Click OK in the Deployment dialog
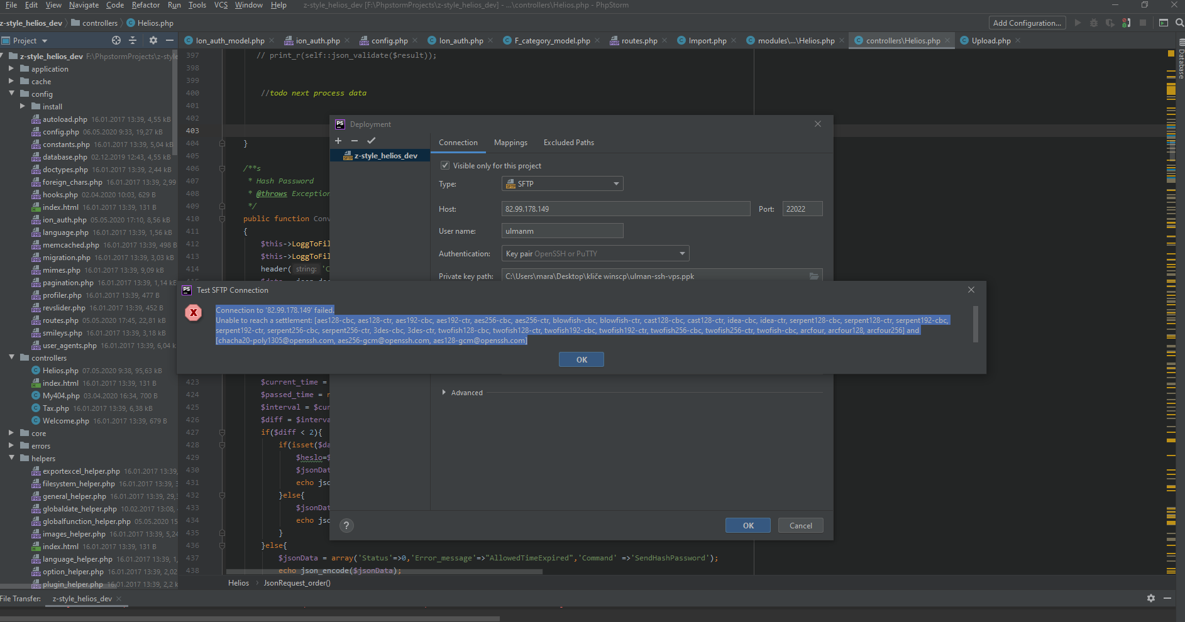The height and width of the screenshot is (622, 1185). pyautogui.click(x=748, y=526)
